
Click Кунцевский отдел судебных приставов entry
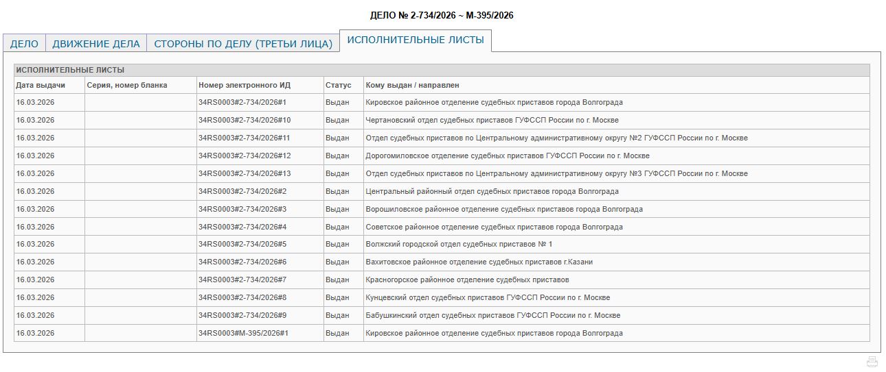click(488, 297)
